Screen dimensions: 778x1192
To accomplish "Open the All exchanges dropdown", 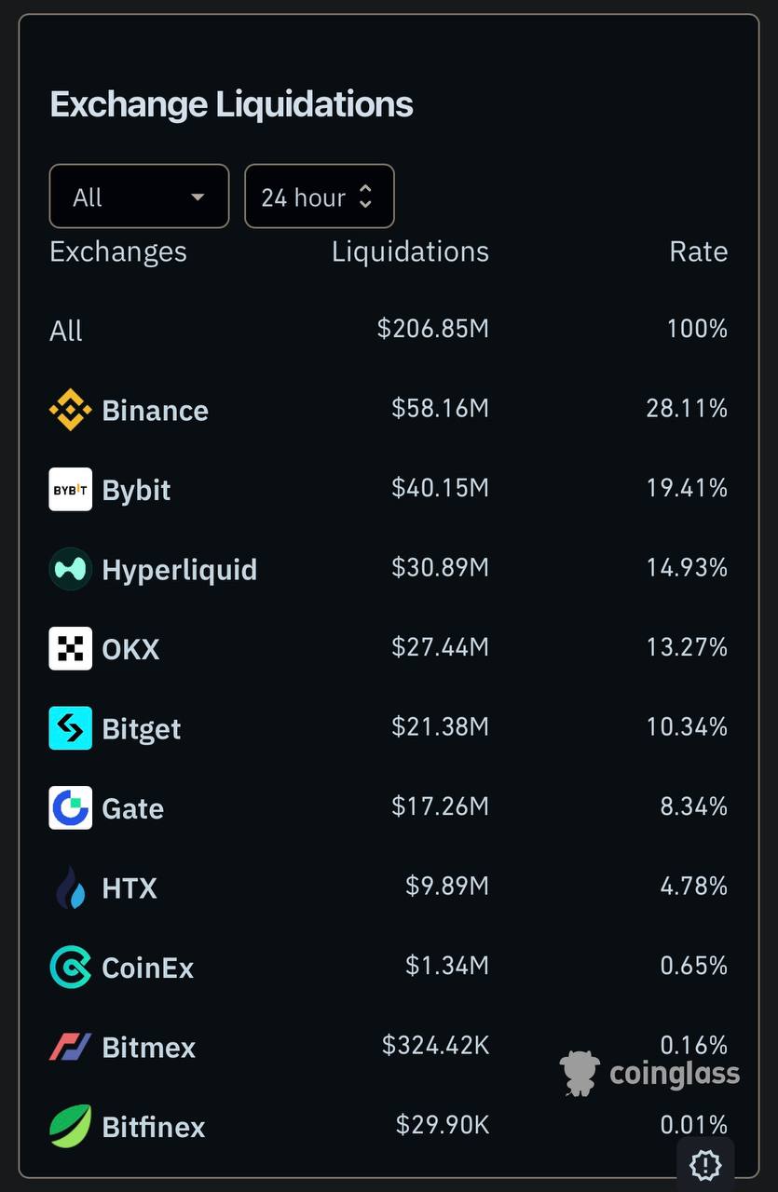I will (139, 196).
